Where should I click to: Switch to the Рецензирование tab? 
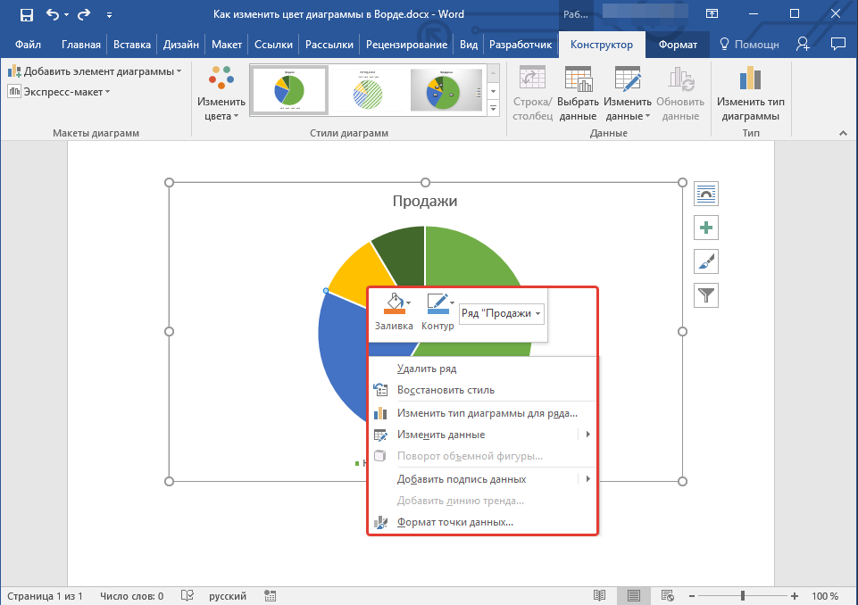tap(406, 45)
